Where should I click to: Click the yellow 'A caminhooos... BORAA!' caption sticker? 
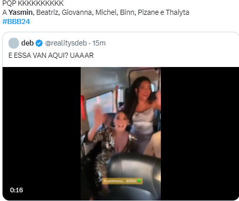point(123,181)
